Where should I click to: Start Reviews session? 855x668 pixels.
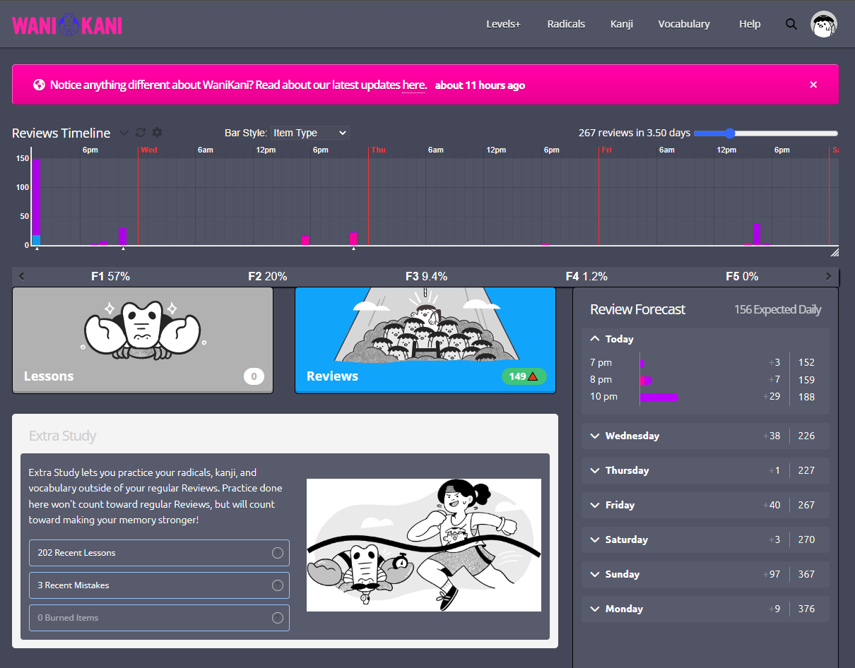tap(425, 340)
